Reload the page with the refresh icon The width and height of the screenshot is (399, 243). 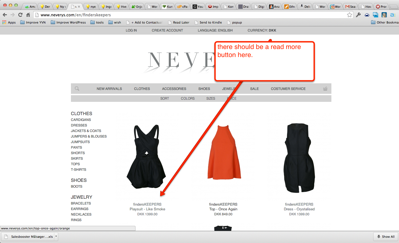click(20, 15)
